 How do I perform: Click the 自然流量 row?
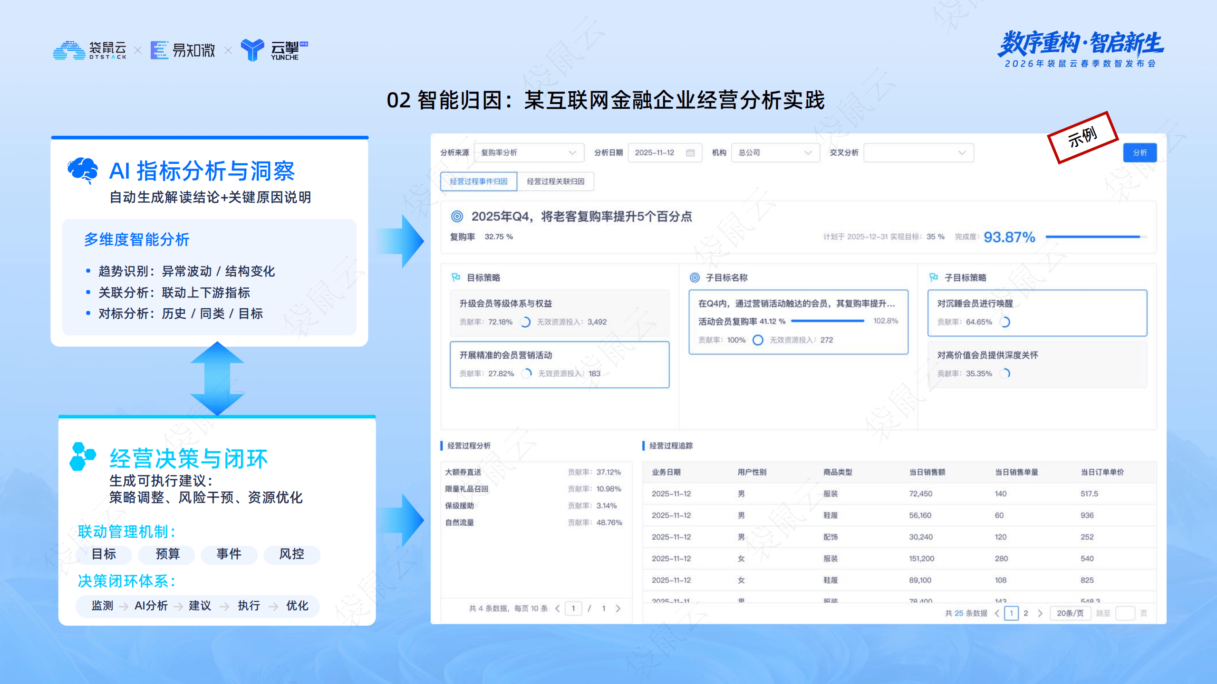pyautogui.click(x=536, y=522)
